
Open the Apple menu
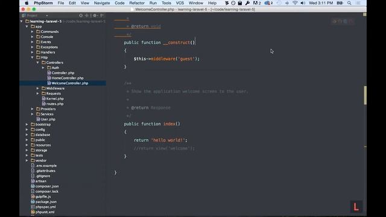27,3
